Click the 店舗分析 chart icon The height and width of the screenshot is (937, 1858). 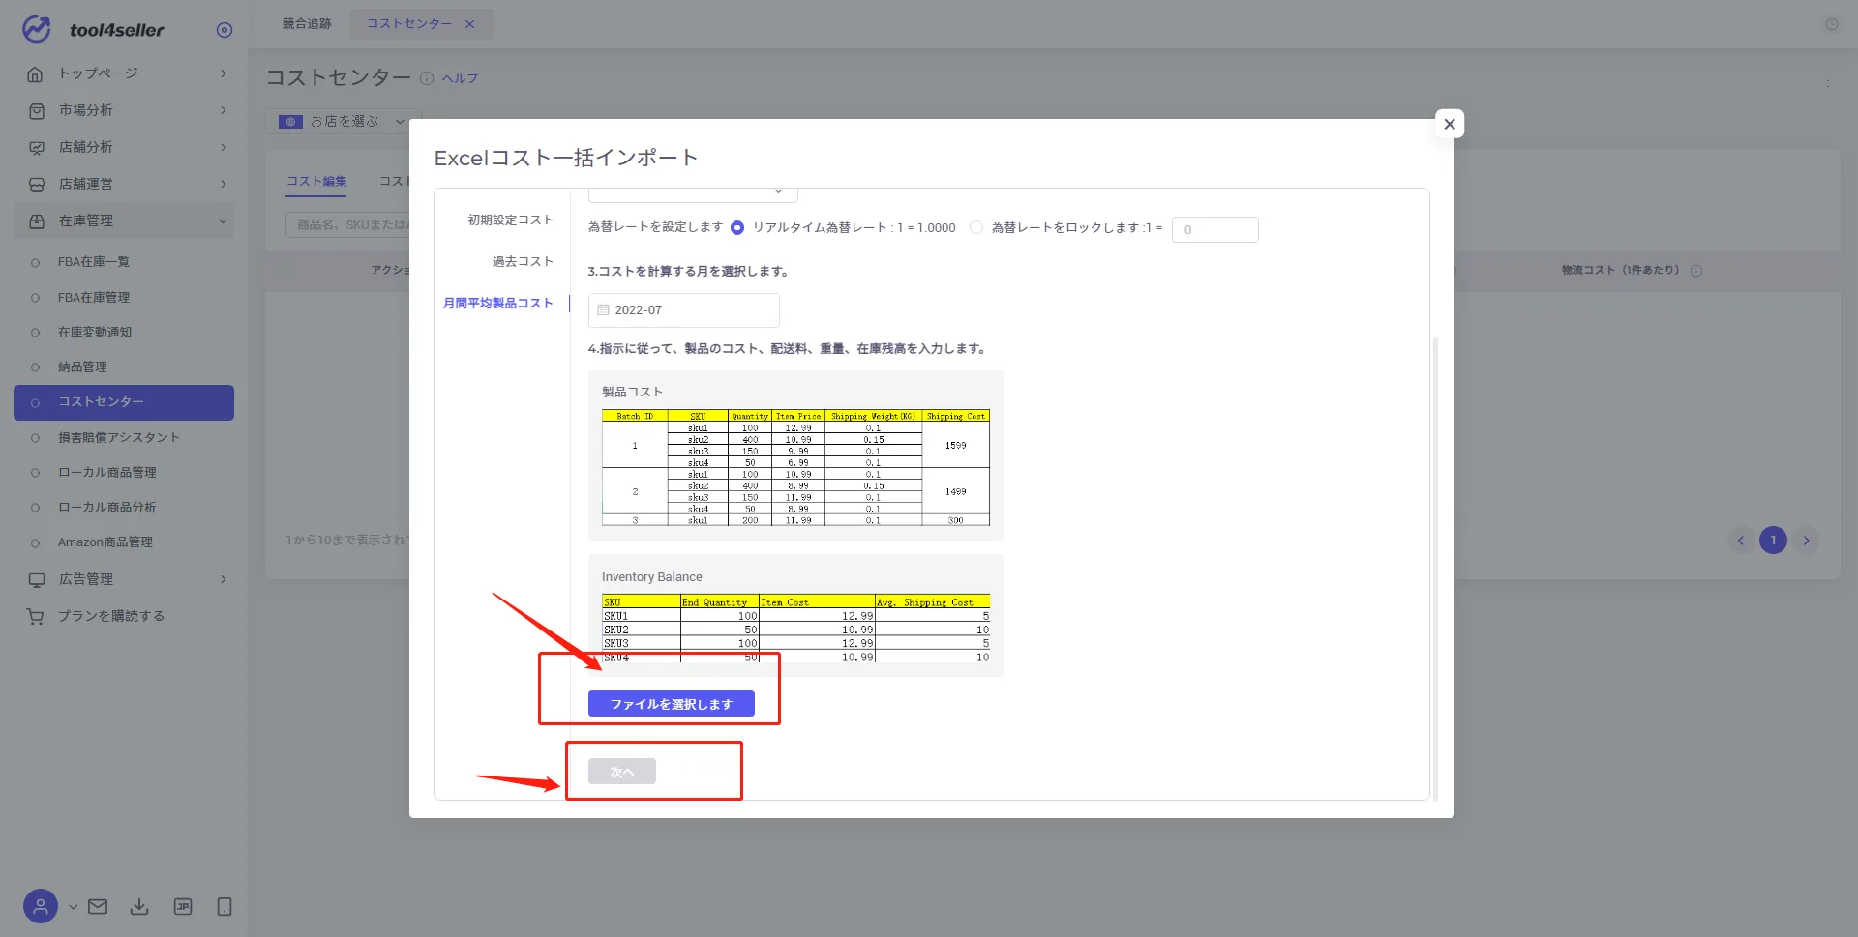(36, 147)
